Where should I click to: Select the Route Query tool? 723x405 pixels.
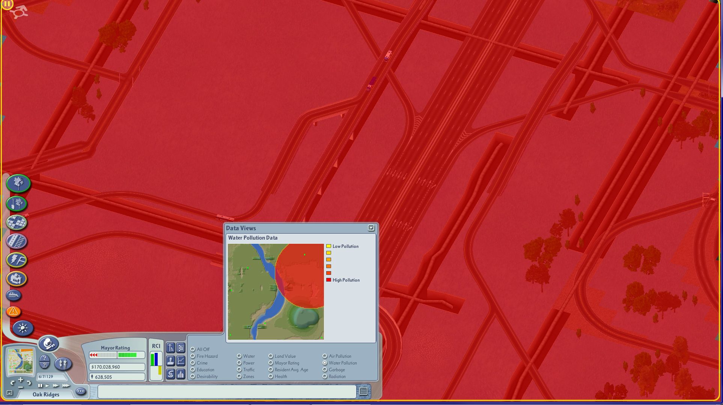[44, 365]
